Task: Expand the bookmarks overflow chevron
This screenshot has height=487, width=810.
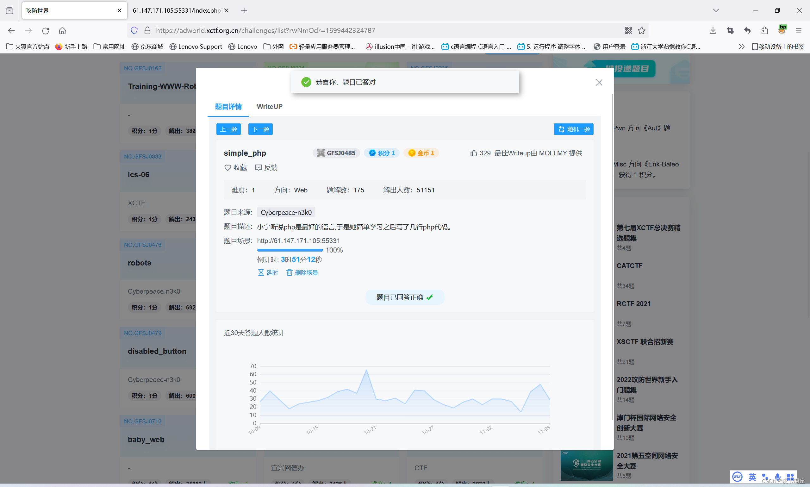Action: click(x=741, y=46)
